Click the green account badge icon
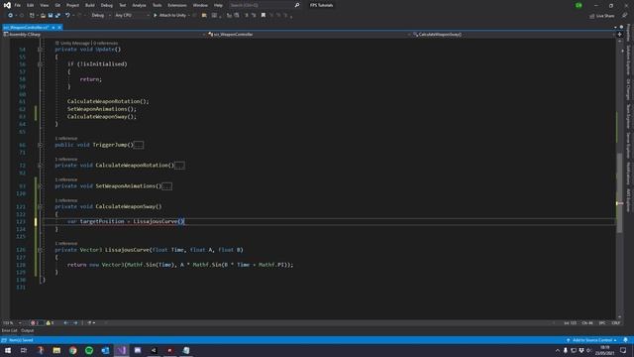 click(x=579, y=5)
